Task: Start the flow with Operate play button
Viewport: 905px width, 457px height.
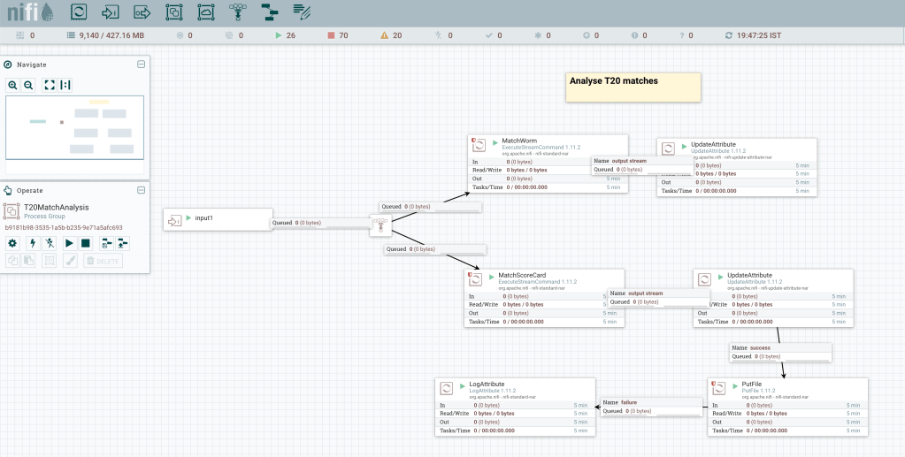Action: click(69, 243)
